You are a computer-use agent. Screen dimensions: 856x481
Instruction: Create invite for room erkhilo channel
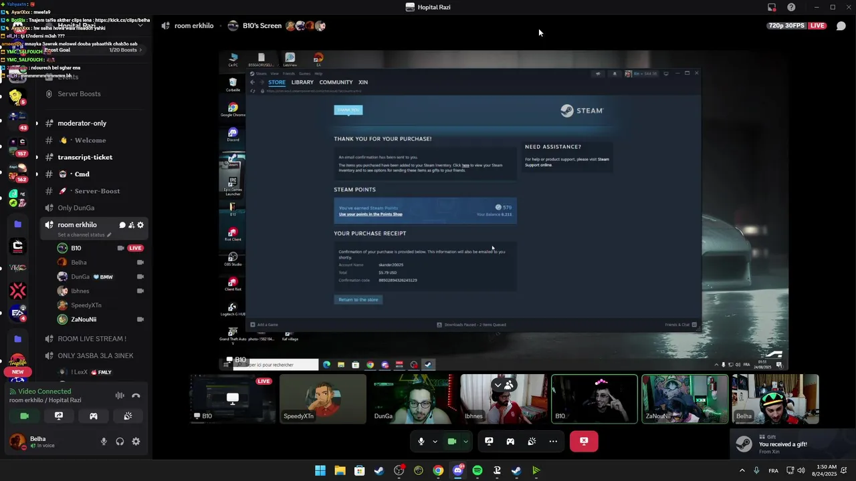pos(131,225)
